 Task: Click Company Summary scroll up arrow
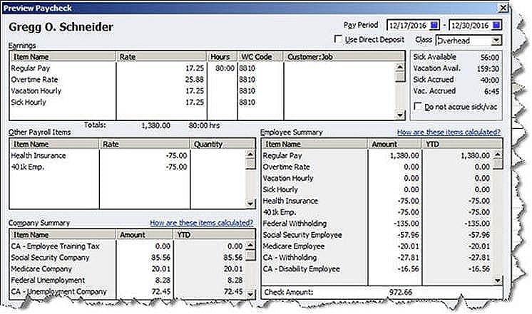250,245
